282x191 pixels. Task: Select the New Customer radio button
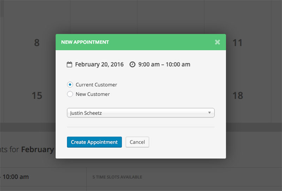click(x=70, y=94)
